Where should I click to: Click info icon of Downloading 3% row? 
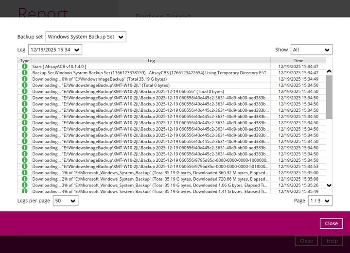tap(25, 185)
